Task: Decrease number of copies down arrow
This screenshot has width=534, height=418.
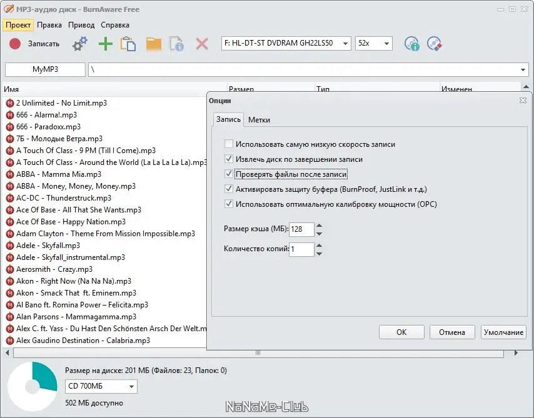Action: [x=319, y=254]
